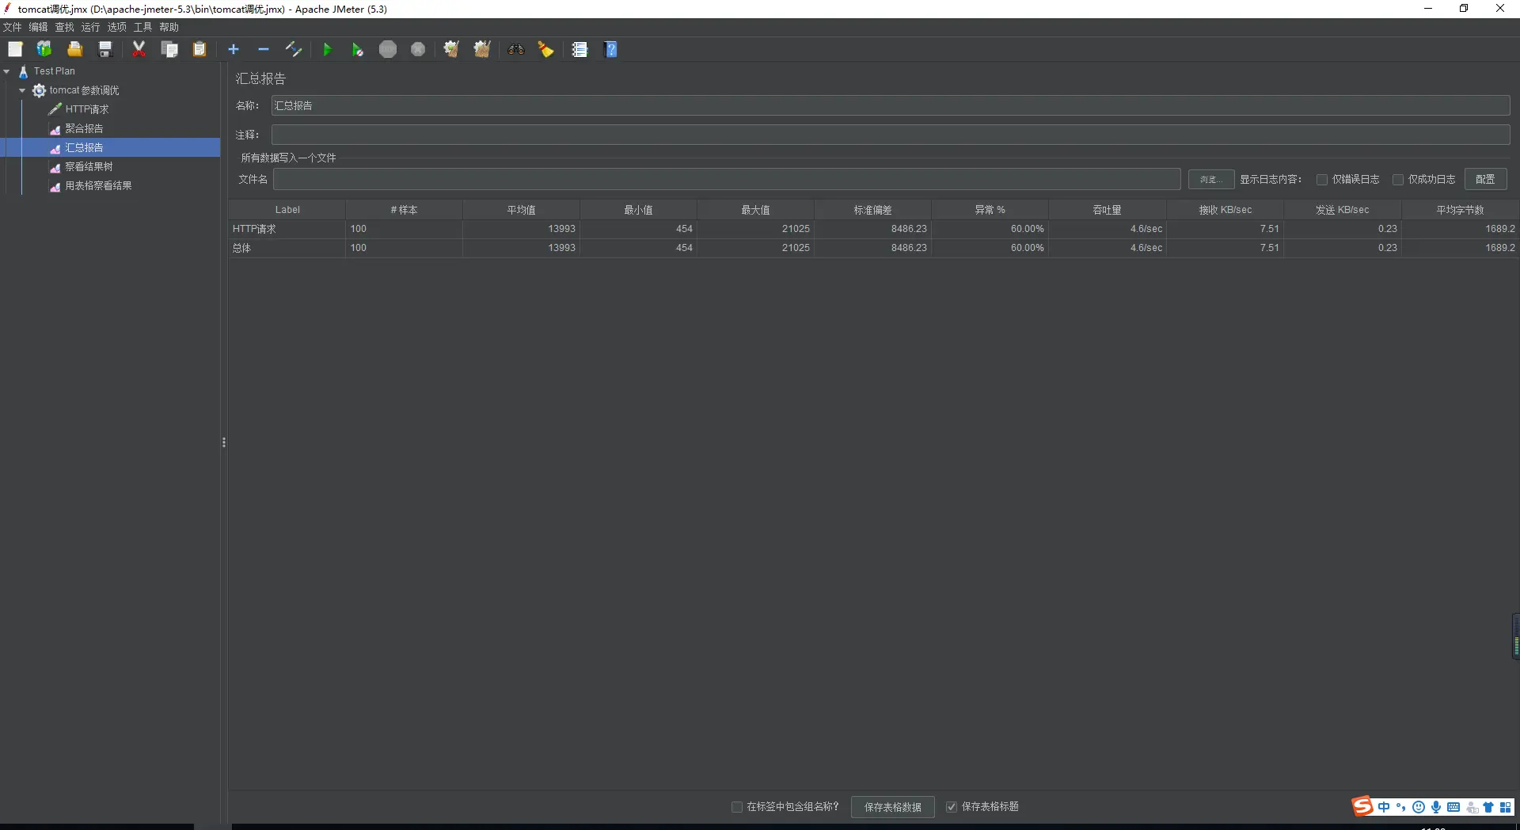Click the Open file folder icon
The width and height of the screenshot is (1520, 830).
[75, 49]
